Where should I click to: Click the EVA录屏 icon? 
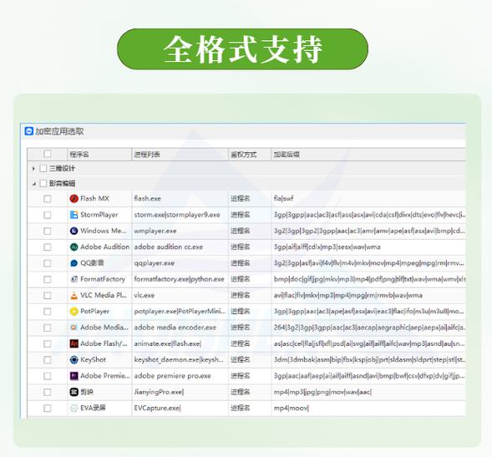tap(74, 408)
